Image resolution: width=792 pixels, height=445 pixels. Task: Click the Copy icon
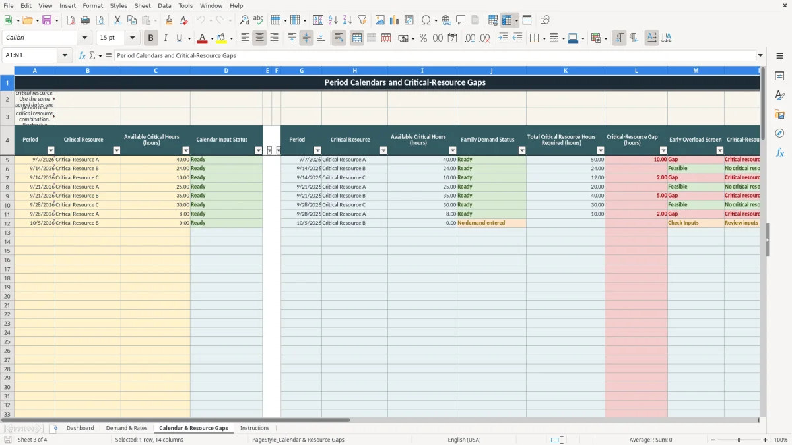pos(132,20)
